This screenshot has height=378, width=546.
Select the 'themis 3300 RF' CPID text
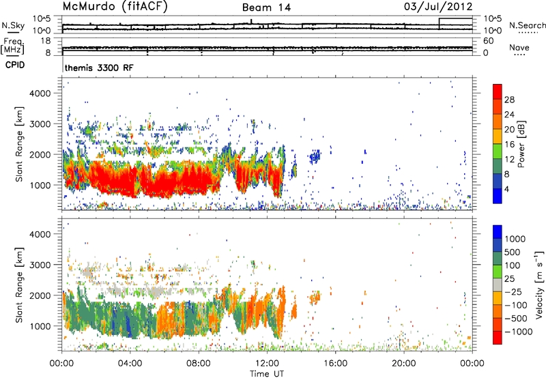click(99, 68)
